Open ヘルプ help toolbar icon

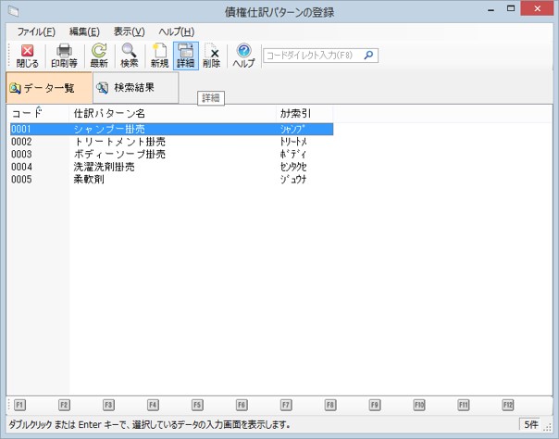tap(243, 56)
